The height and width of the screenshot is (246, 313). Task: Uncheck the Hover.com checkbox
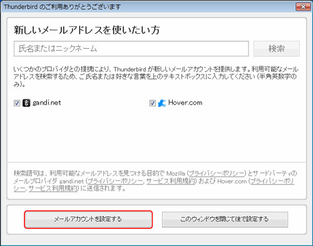[153, 103]
